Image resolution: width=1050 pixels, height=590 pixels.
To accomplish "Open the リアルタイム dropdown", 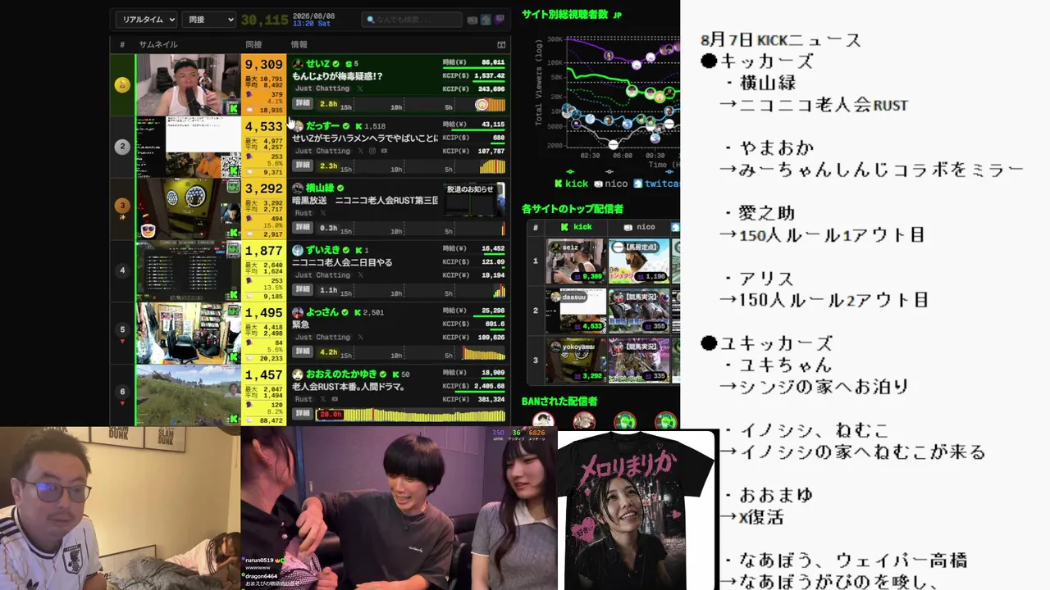I will point(147,20).
